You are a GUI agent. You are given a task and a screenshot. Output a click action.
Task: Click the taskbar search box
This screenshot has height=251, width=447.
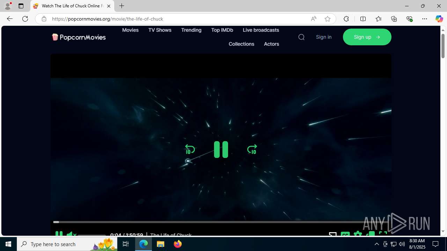pos(67,244)
